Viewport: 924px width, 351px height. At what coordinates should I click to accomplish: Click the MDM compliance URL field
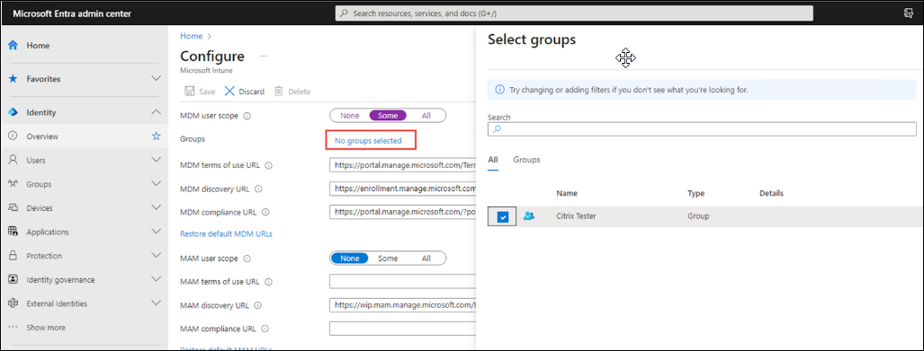pyautogui.click(x=402, y=212)
